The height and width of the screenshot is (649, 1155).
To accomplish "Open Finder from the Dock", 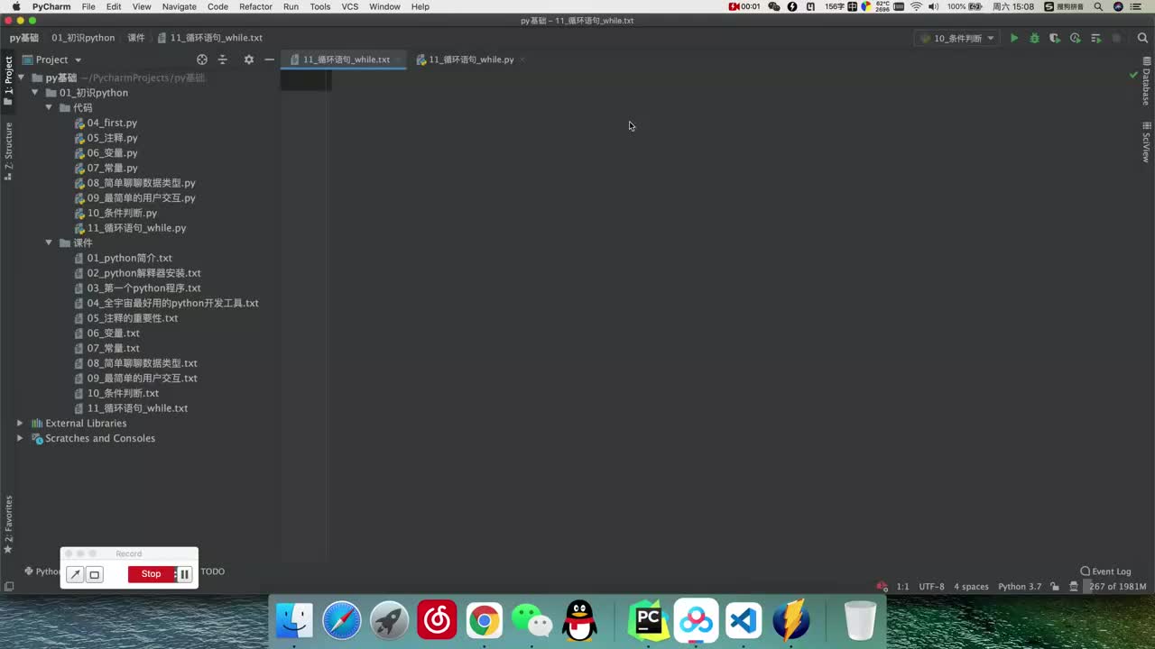I will (x=294, y=620).
